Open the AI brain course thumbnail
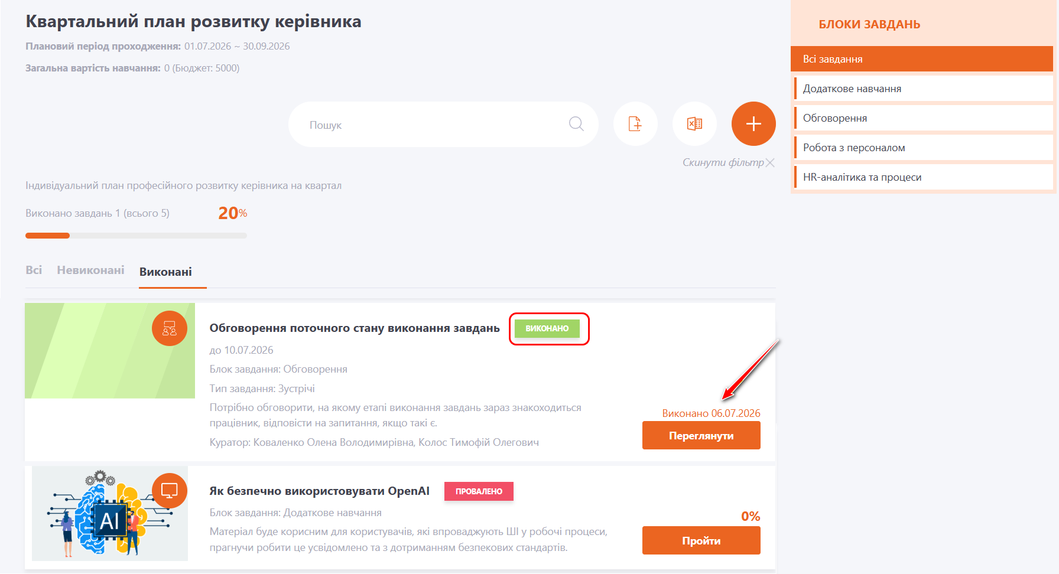Screen dimensions: 1059x574 110,513
